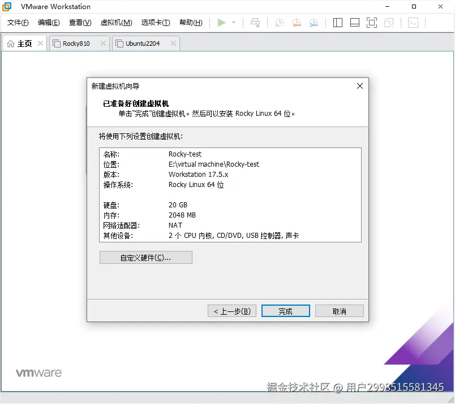Open the 编辑(E) menu
The width and height of the screenshot is (455, 404).
49,23
